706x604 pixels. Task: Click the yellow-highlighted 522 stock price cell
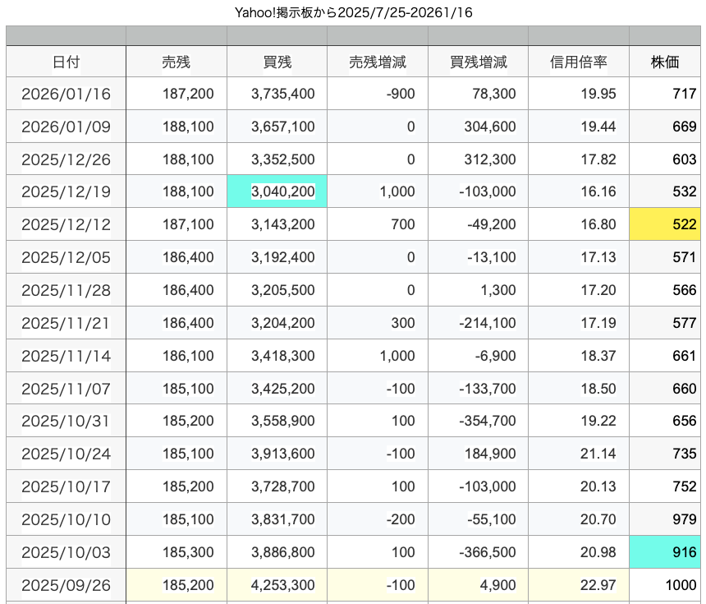[x=666, y=224]
